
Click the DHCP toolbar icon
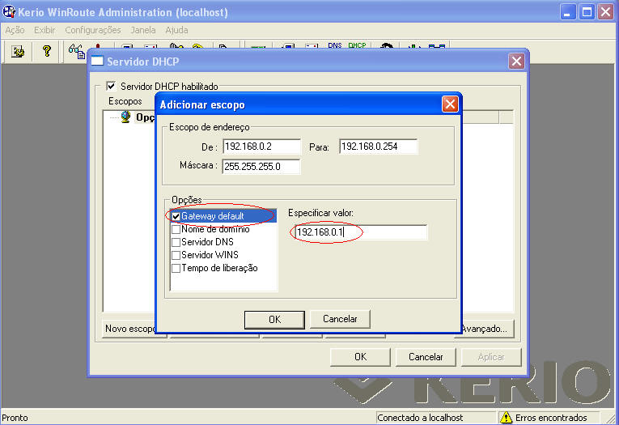pos(357,48)
